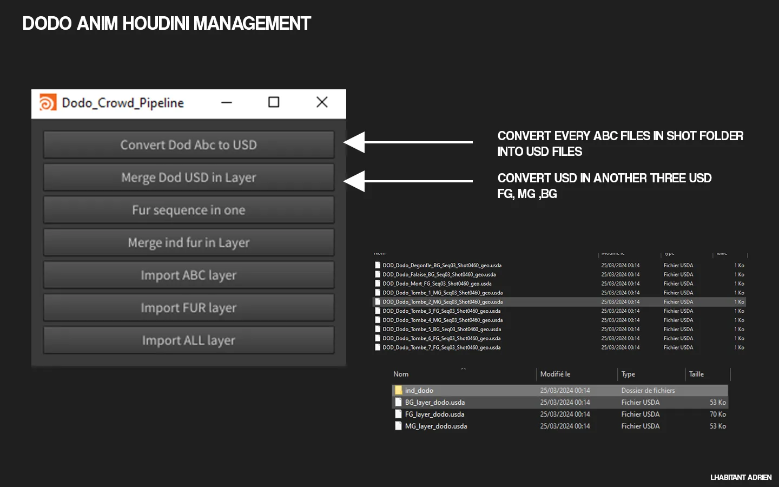Sort layer files by the Modifié le header
779x487 pixels.
(x=555, y=374)
